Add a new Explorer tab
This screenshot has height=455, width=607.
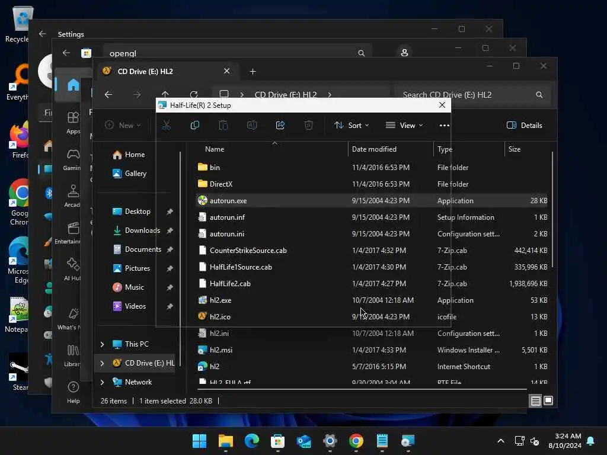click(x=253, y=71)
